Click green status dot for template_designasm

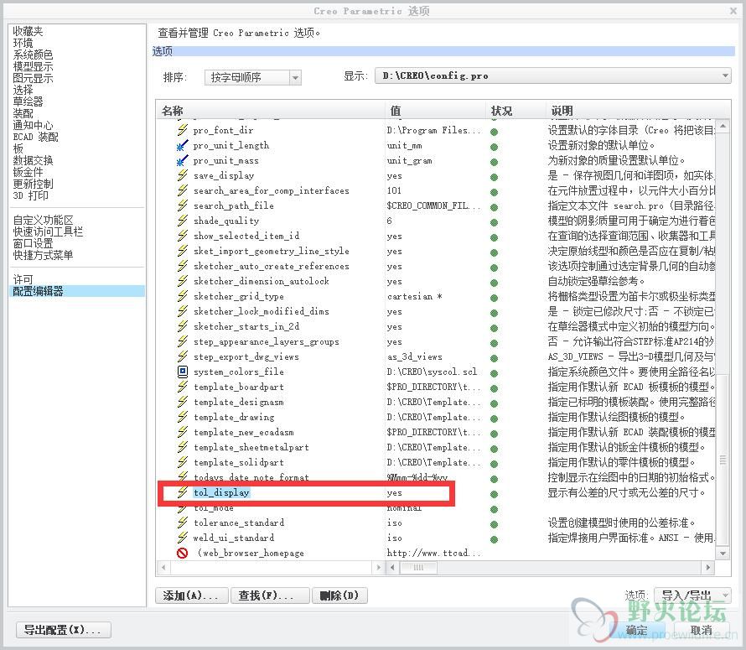click(x=494, y=403)
